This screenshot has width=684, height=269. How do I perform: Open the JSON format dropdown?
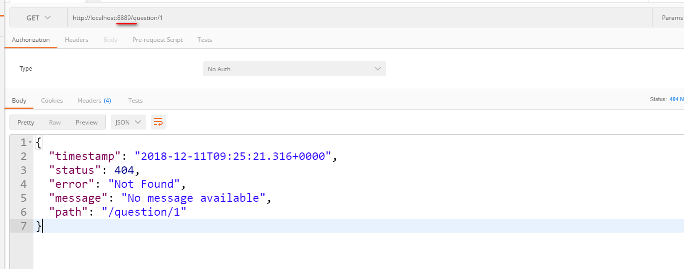point(128,122)
